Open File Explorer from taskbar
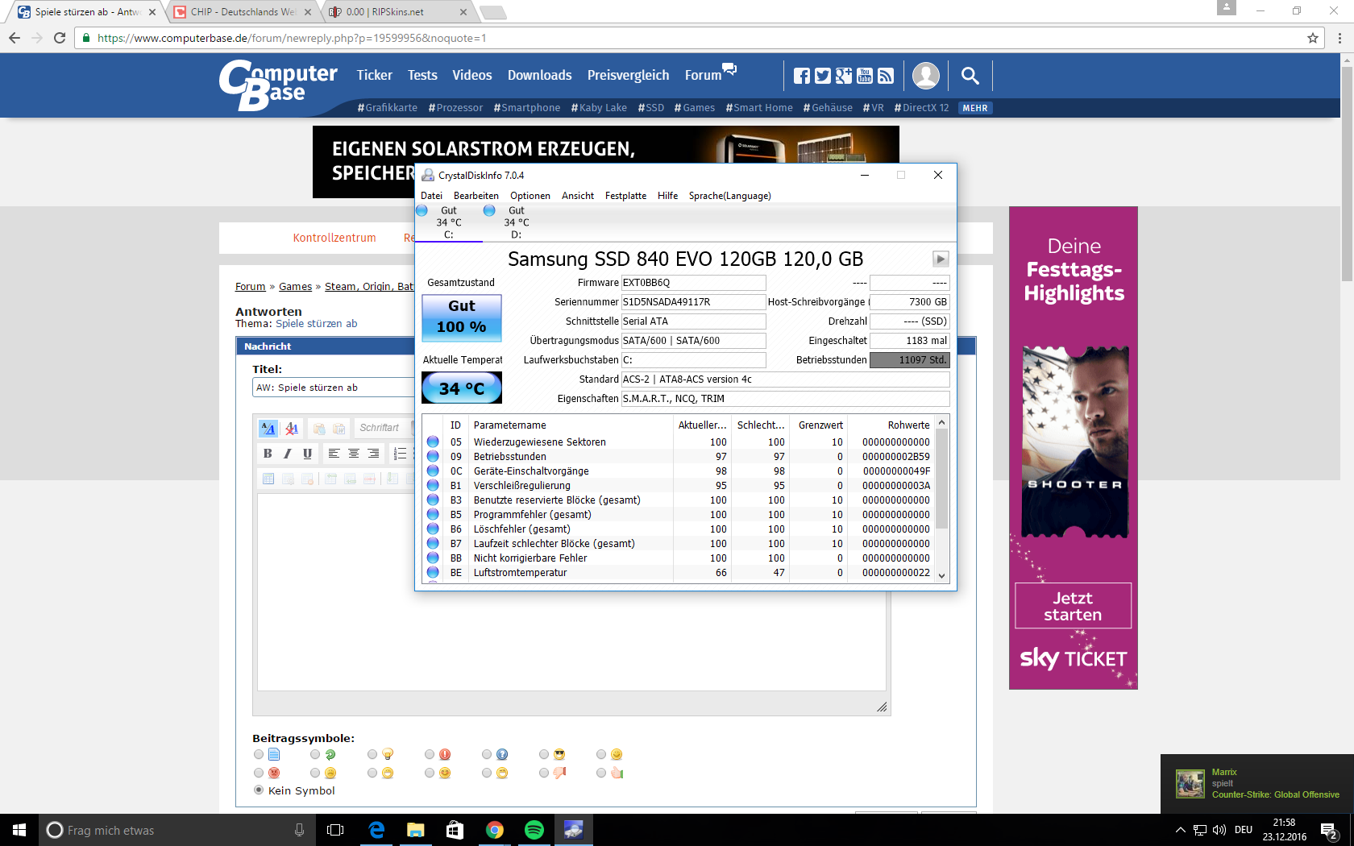The image size is (1354, 846). [x=415, y=830]
